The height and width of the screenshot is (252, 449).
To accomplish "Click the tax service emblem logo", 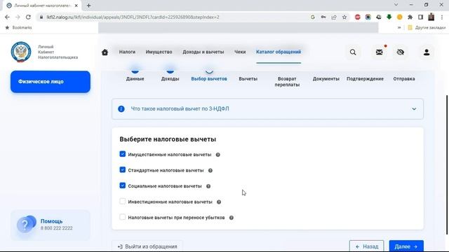I will tap(21, 52).
